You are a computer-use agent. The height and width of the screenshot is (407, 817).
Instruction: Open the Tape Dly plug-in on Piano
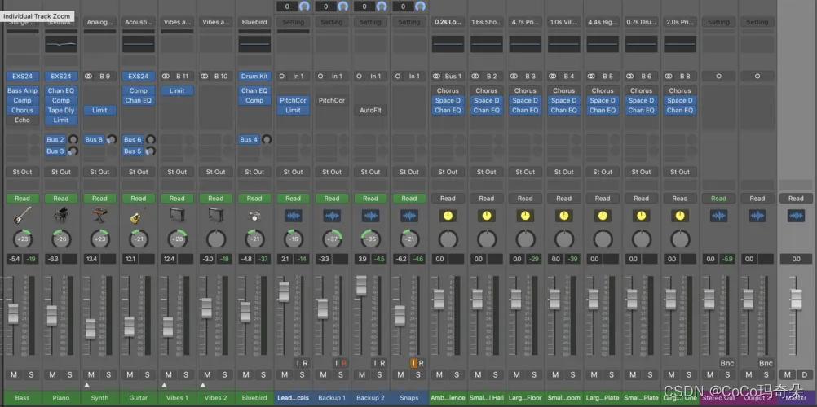click(x=61, y=111)
